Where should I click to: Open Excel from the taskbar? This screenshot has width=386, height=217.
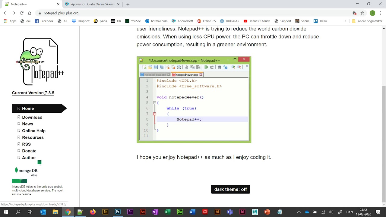[167, 212]
